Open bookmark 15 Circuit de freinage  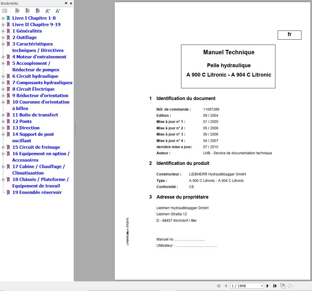click(36, 147)
